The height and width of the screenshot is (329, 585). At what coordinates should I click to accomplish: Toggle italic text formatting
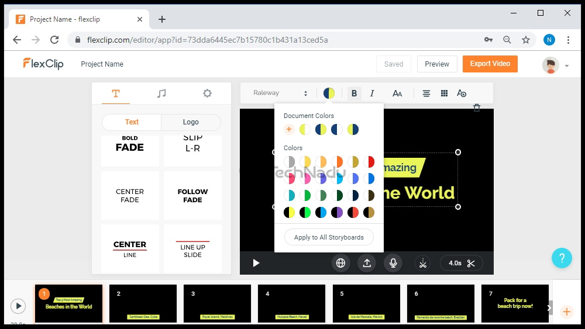point(372,93)
